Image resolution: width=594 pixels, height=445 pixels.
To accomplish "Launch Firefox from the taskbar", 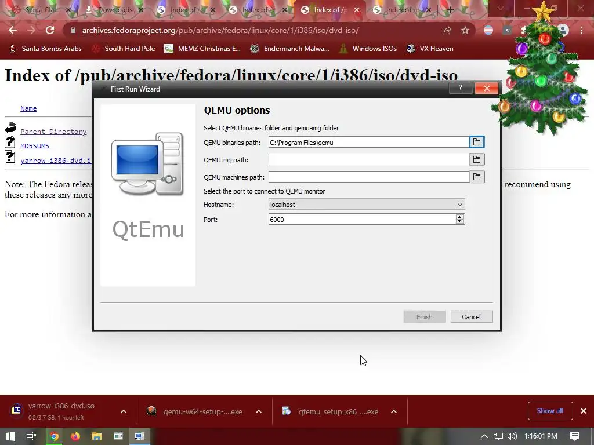I will 75,436.
